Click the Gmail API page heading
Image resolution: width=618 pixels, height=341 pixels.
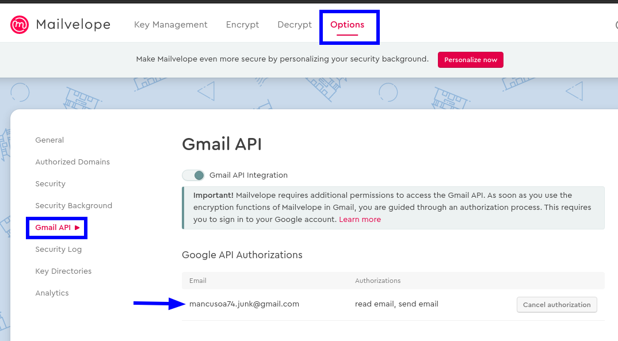point(222,144)
